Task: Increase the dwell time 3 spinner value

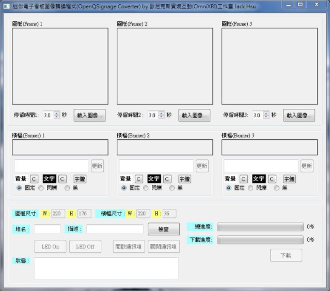Action: pos(266,114)
